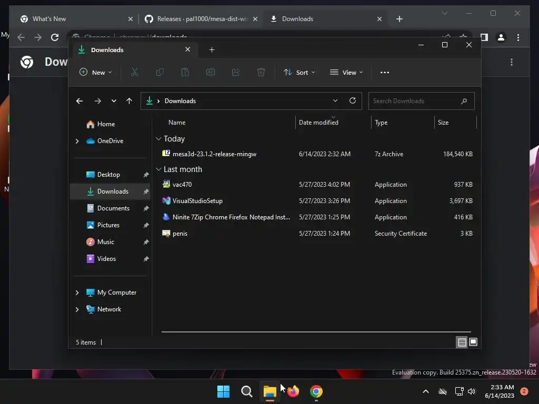Screen dimensions: 539x404
Task: Switch to Releases mesa-dist-win Chrome tab
Action: [x=201, y=19]
